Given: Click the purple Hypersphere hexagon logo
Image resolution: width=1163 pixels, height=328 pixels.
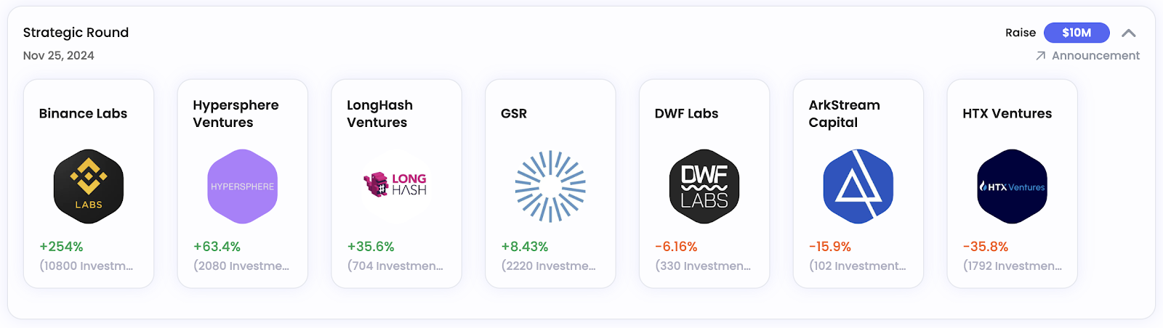Looking at the screenshot, I should pos(242,186).
